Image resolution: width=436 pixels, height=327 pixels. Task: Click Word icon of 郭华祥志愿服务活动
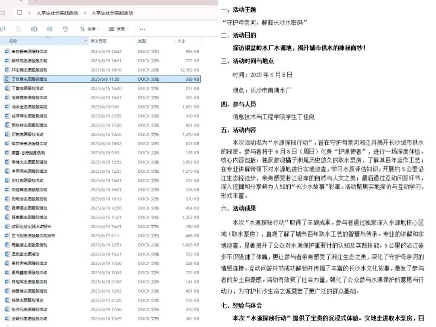8,125
